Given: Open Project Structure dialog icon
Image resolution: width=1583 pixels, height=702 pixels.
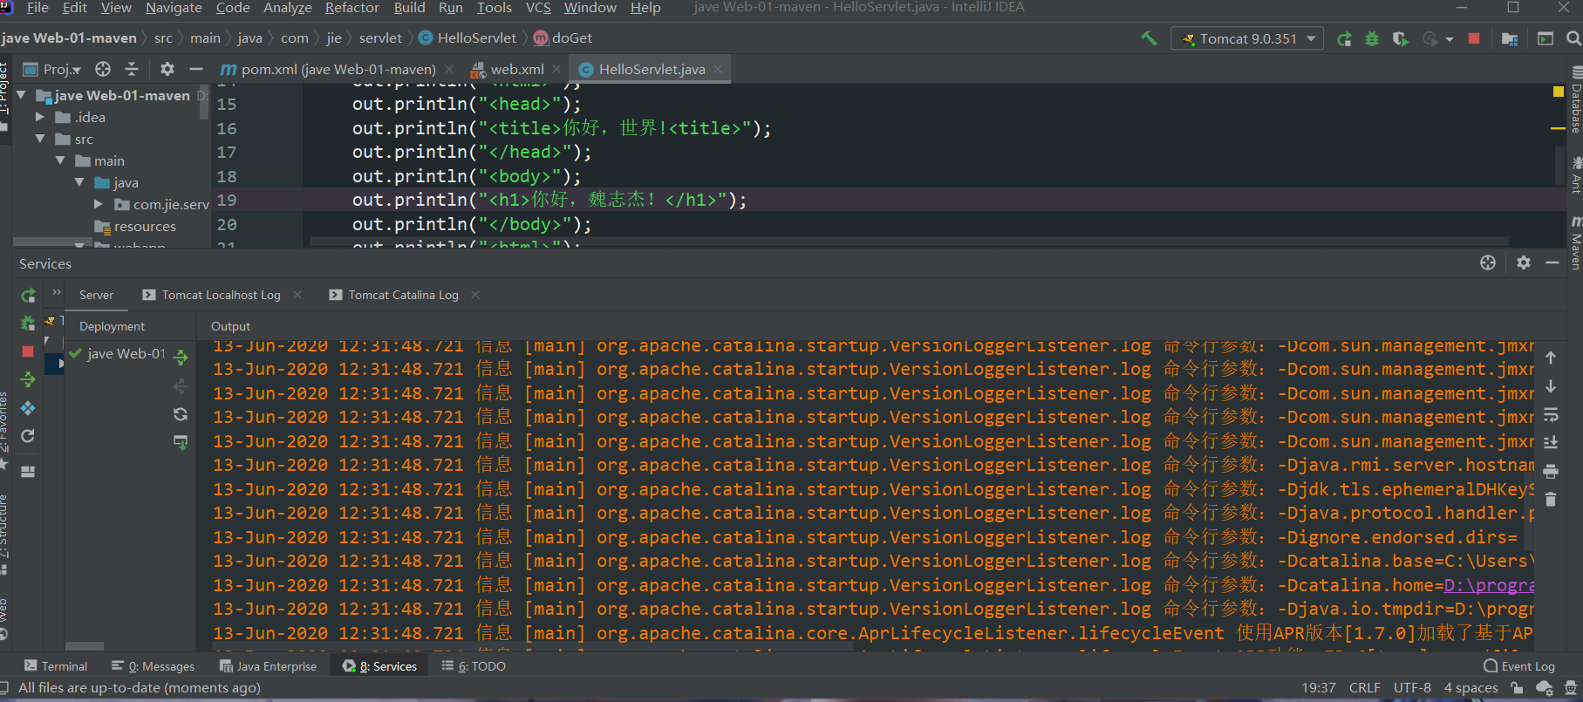Looking at the screenshot, I should coord(1510,38).
